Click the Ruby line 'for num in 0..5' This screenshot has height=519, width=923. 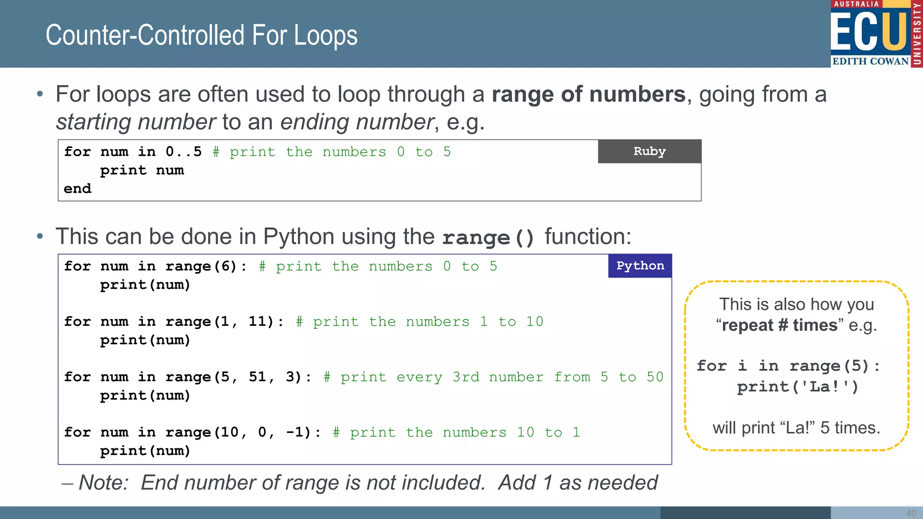pos(133,152)
